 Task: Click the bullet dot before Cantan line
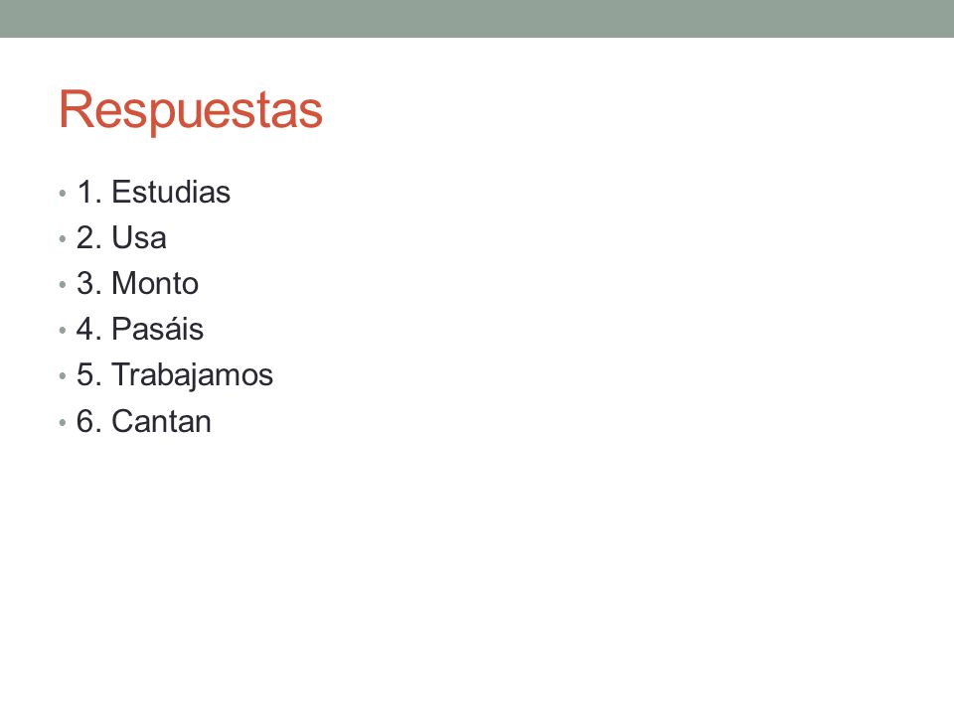coord(62,423)
